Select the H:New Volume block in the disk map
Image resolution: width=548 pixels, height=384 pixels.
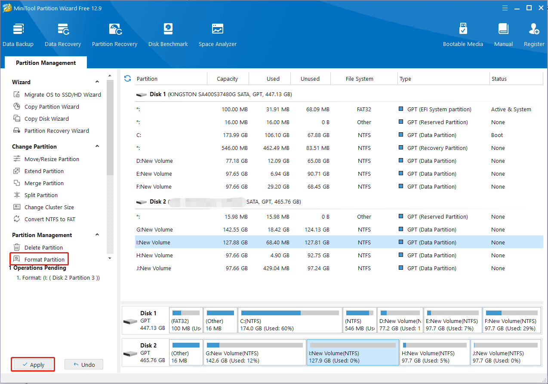point(434,353)
